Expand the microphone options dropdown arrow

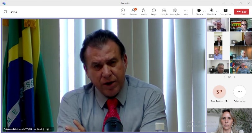pyautogui.click(x=217, y=12)
